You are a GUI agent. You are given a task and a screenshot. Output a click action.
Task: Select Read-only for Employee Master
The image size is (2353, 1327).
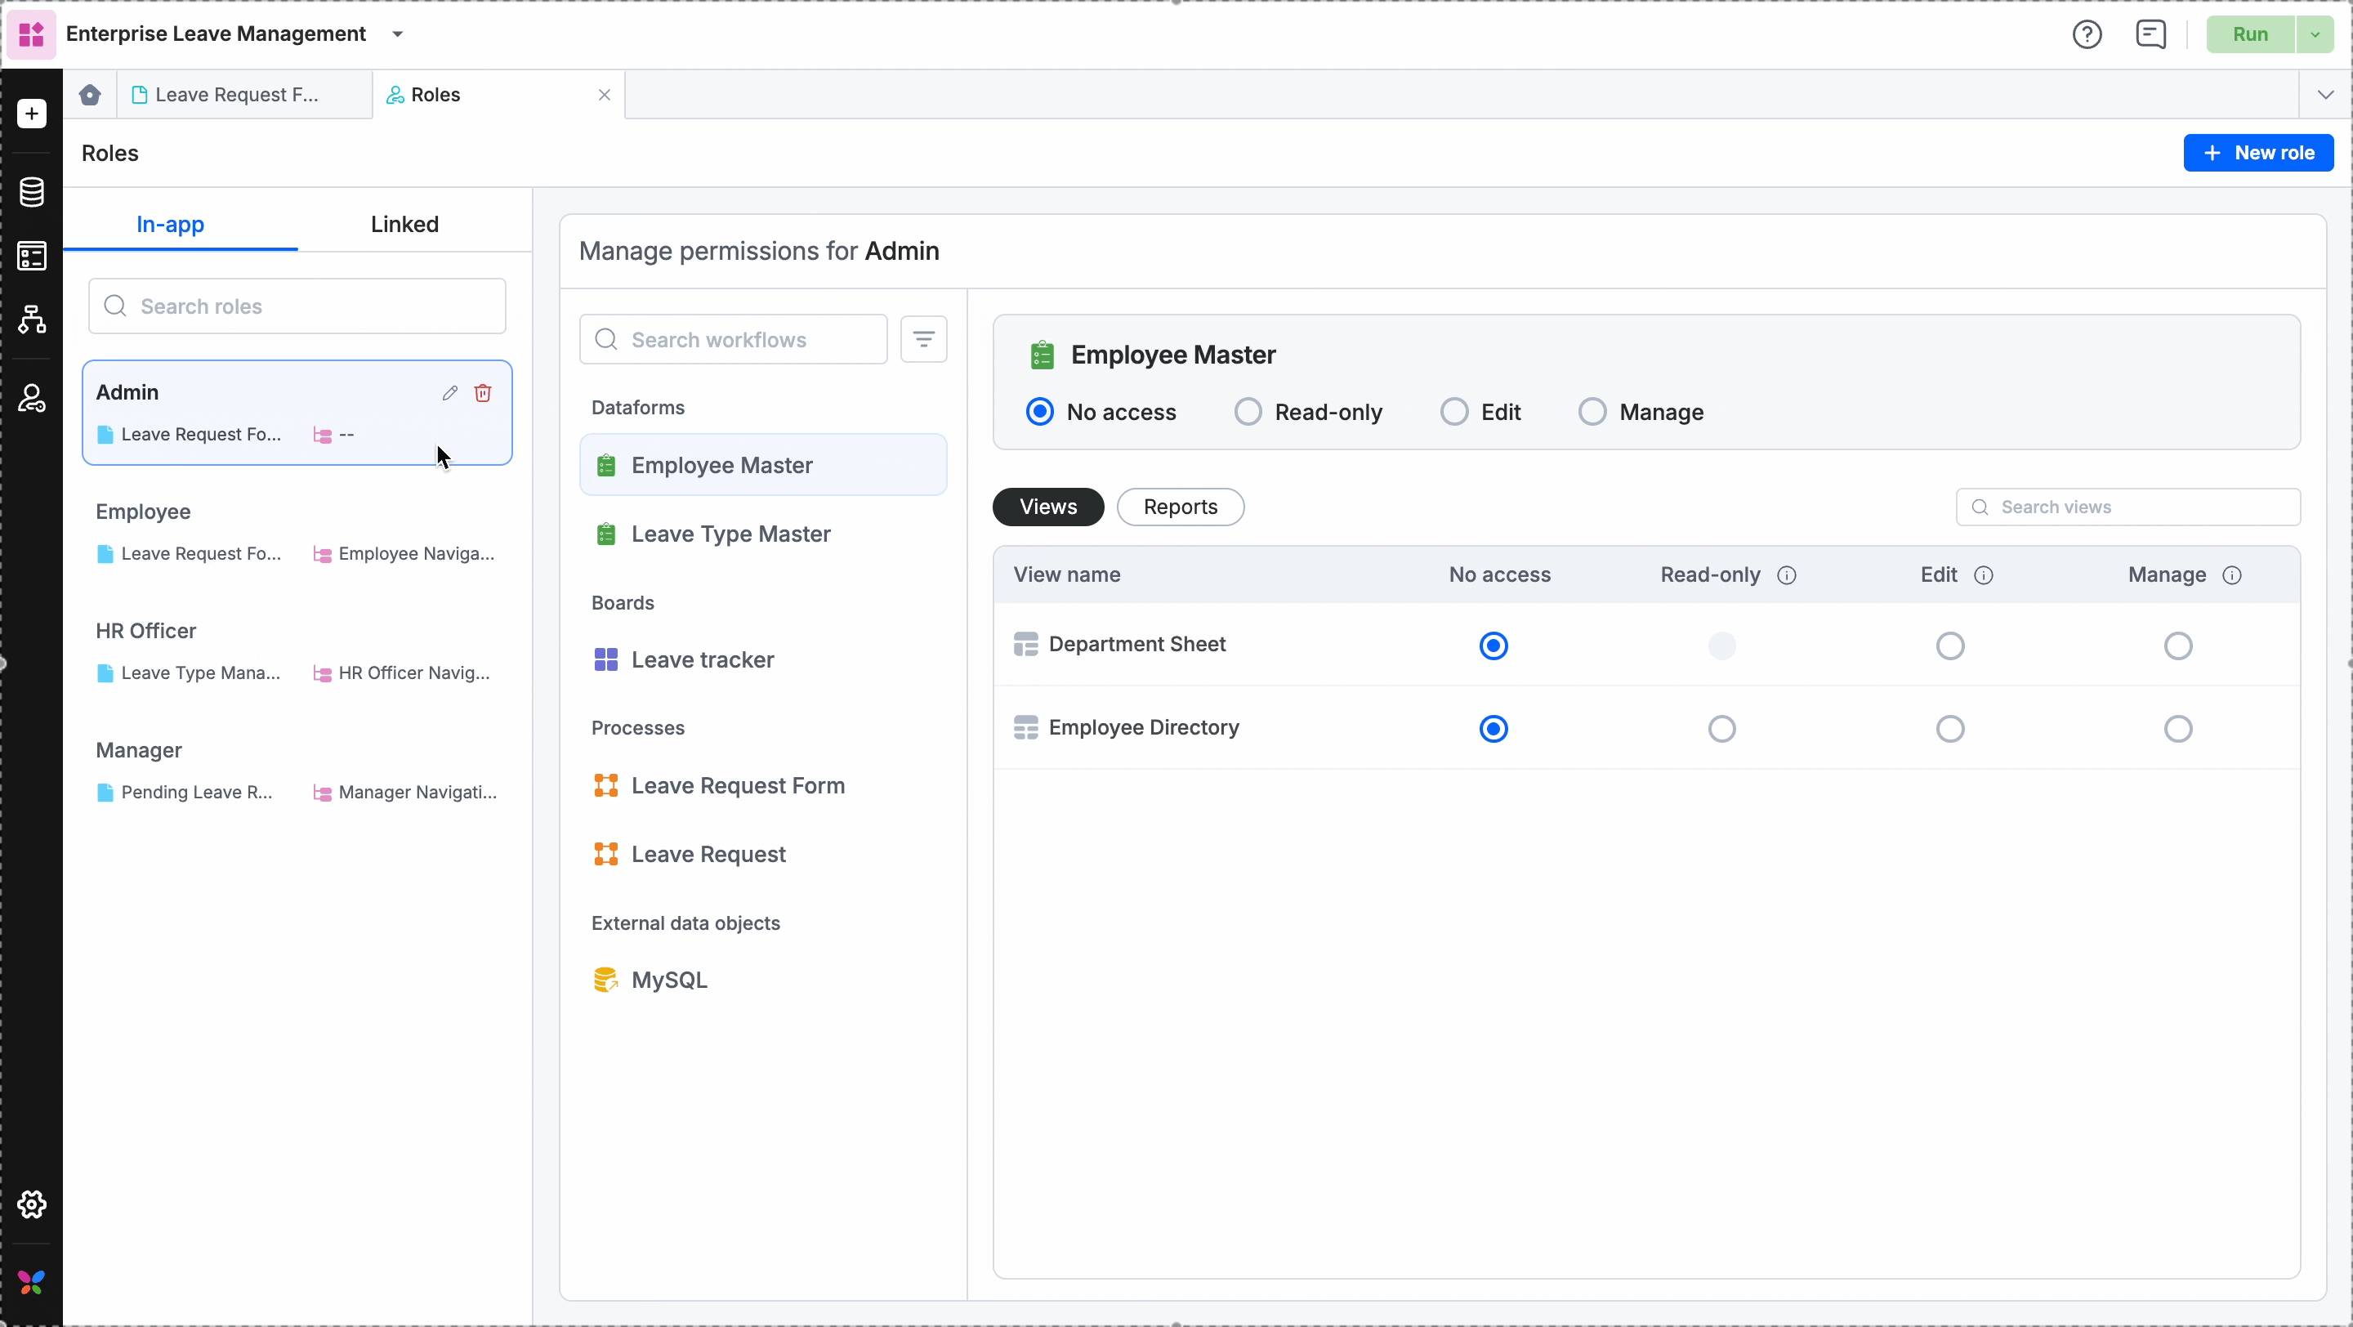pos(1248,412)
